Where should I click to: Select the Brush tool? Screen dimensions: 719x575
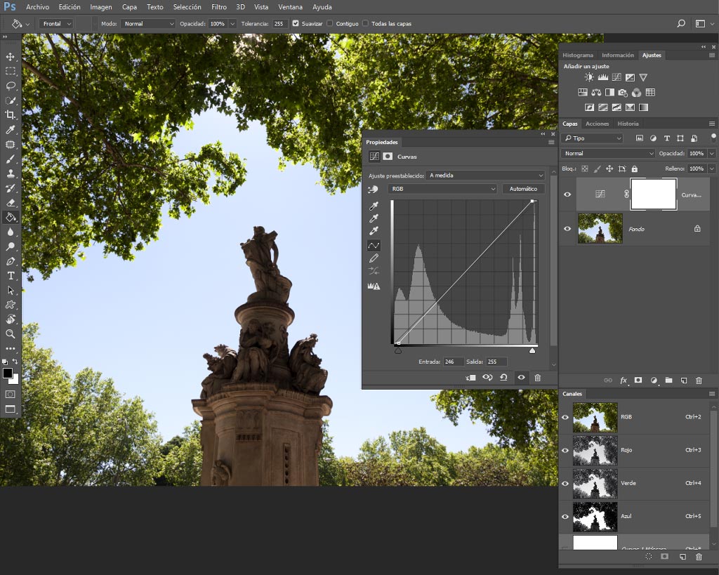[10, 159]
